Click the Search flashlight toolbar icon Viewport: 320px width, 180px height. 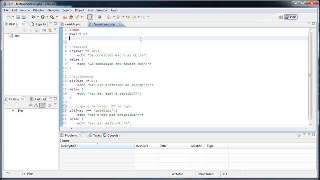(77, 17)
